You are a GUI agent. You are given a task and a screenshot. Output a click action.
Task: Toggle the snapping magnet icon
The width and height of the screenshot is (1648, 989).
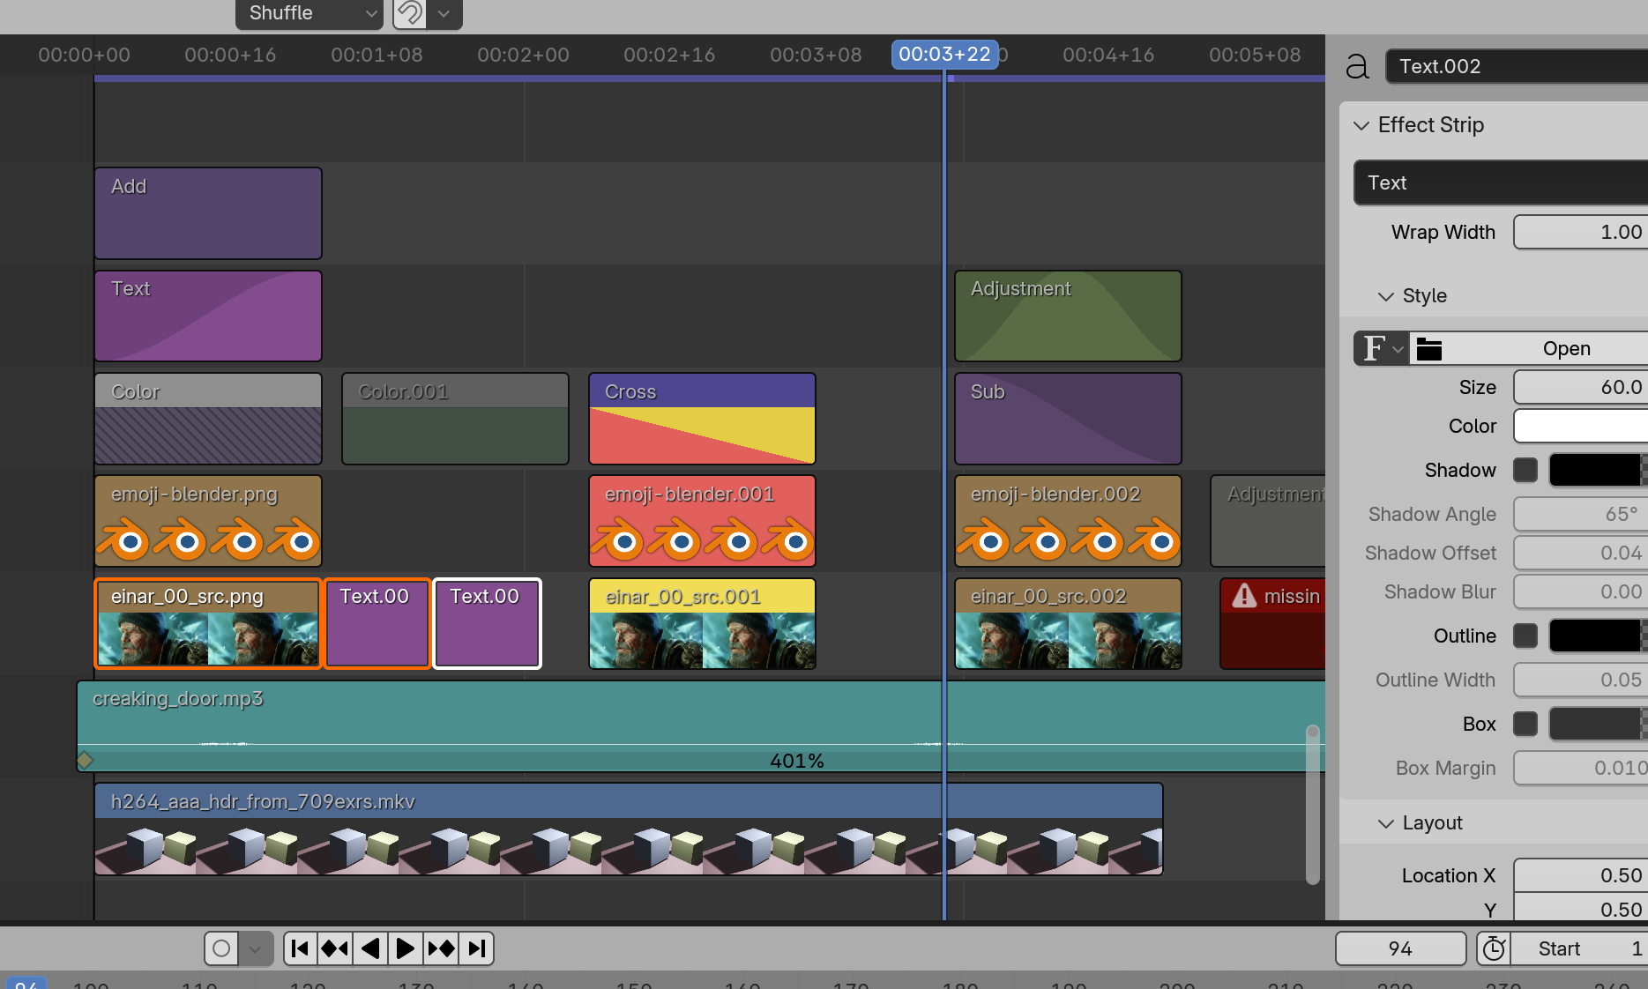coord(409,13)
